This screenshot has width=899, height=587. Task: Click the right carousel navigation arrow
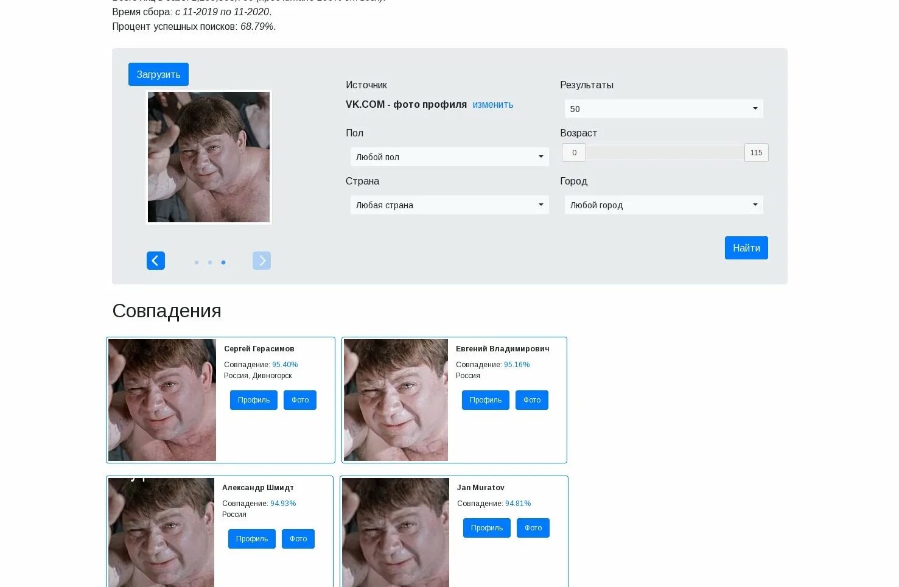tap(262, 261)
